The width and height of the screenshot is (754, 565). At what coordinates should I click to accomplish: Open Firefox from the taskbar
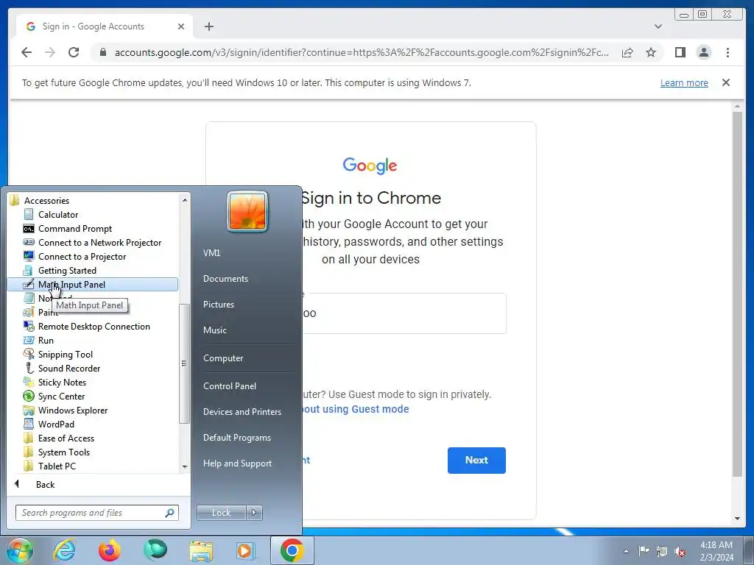(x=109, y=550)
